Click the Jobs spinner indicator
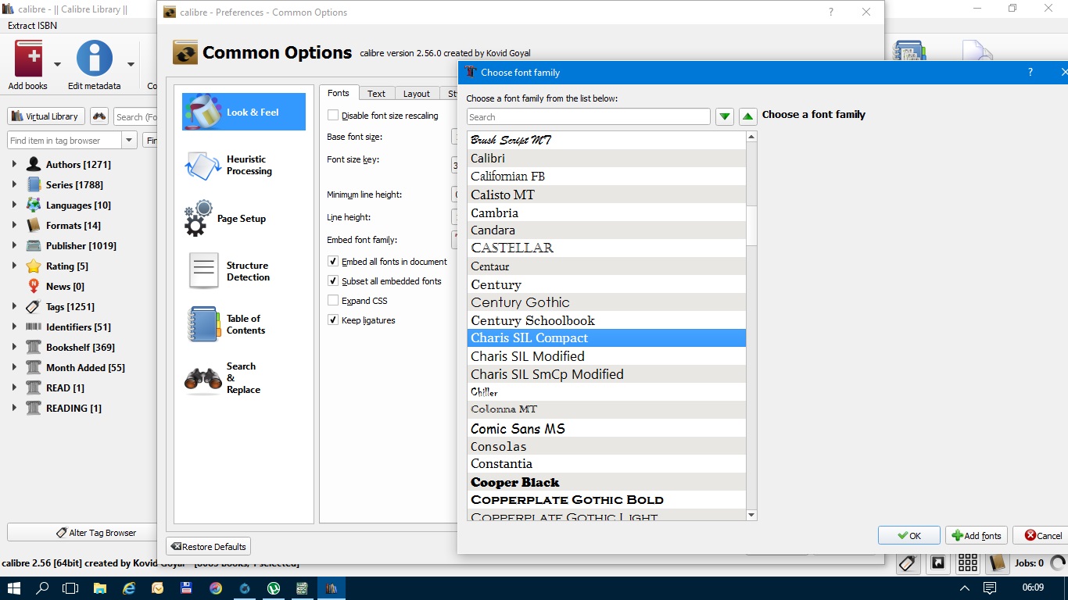 coord(1059,562)
